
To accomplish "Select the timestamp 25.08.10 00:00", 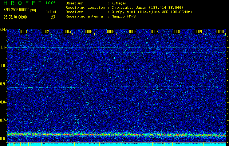I will [15, 17].
